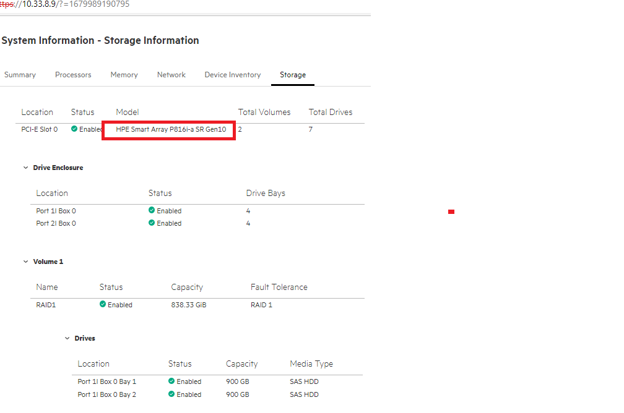Collapse the Volume 1 section
Screen dimensions: 624x413
pyautogui.click(x=25, y=261)
